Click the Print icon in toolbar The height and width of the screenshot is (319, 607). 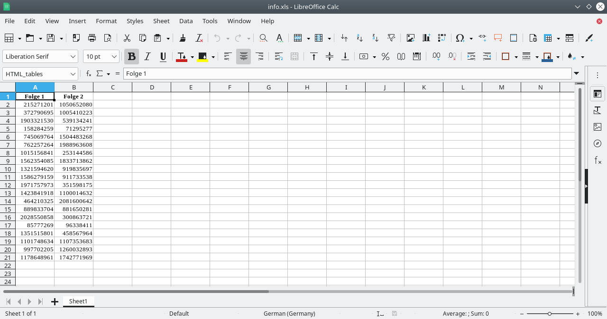pyautogui.click(x=92, y=38)
